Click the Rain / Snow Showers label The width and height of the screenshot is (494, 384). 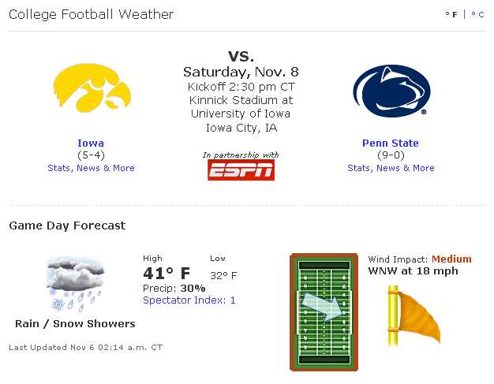tap(75, 324)
